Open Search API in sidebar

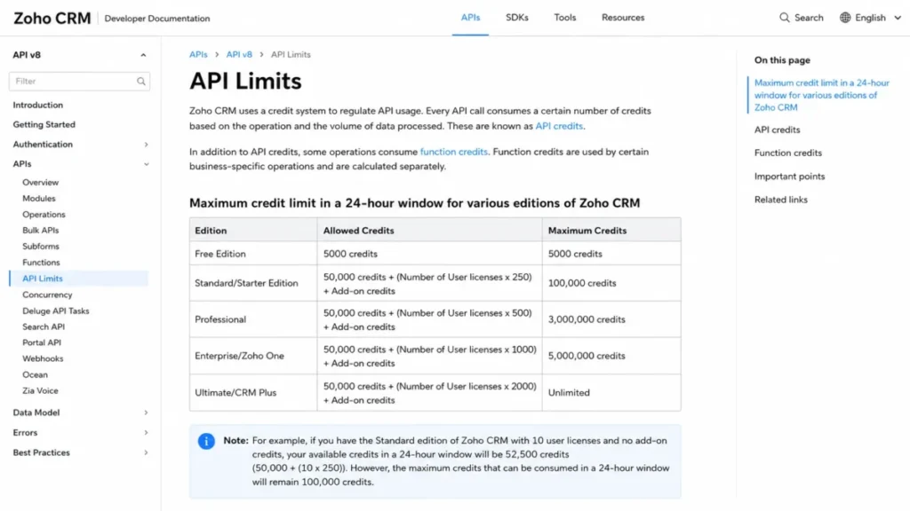pyautogui.click(x=44, y=326)
